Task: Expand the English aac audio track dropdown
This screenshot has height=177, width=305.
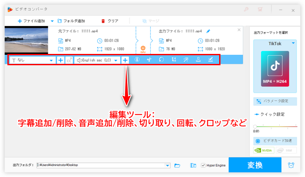Action: pos(116,60)
